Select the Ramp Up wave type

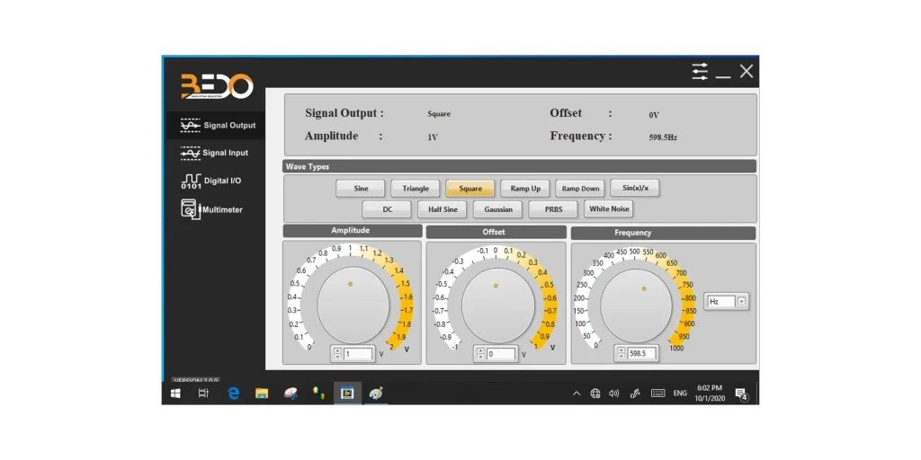525,189
